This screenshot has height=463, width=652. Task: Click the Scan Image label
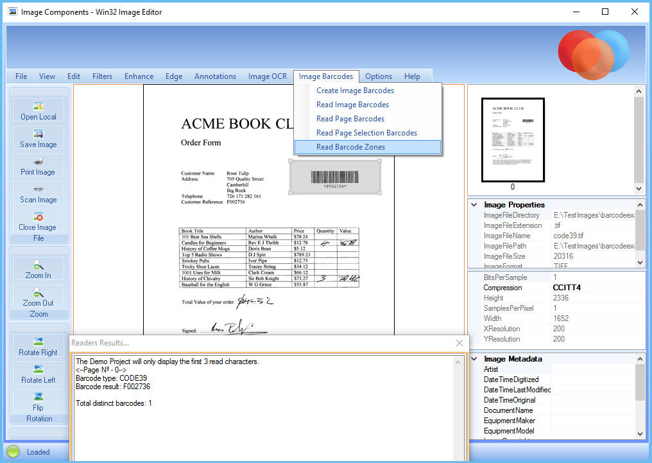(x=39, y=200)
